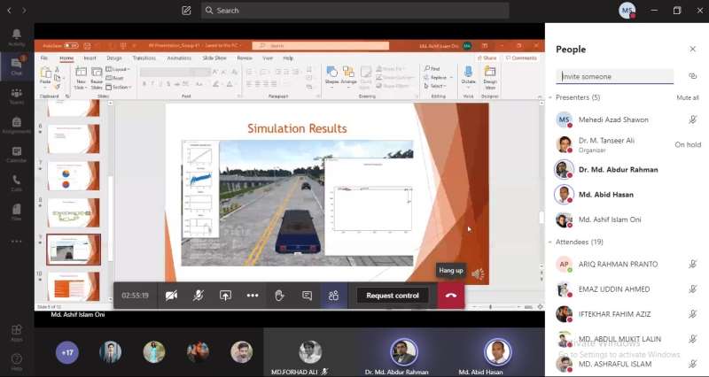Image resolution: width=709 pixels, height=377 pixels.
Task: Click the Invite someone input field
Action: pos(615,77)
